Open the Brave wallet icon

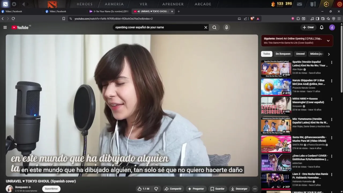click(x=323, y=18)
